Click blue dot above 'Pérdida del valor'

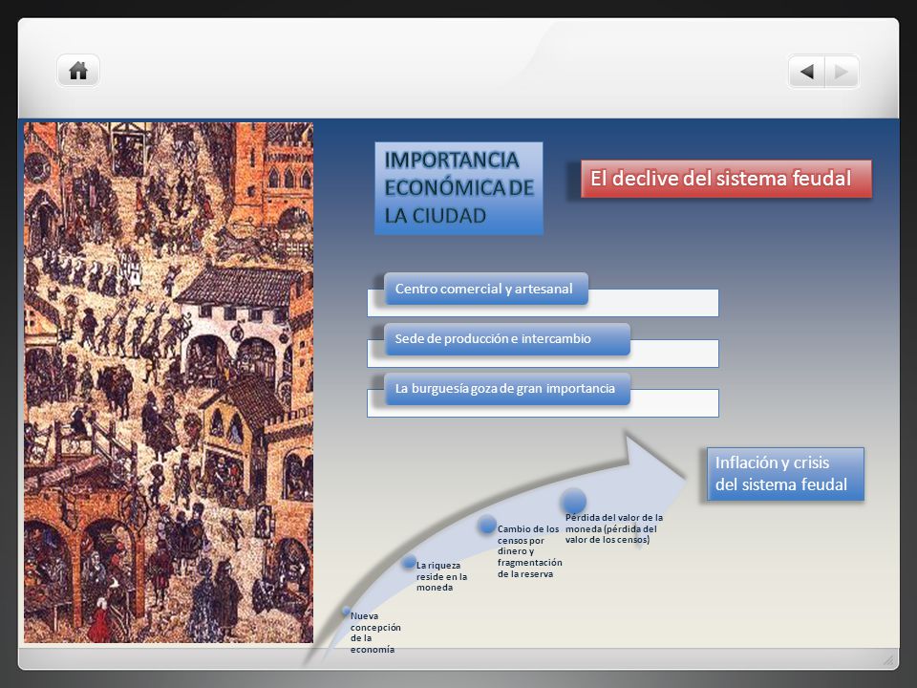(x=574, y=501)
